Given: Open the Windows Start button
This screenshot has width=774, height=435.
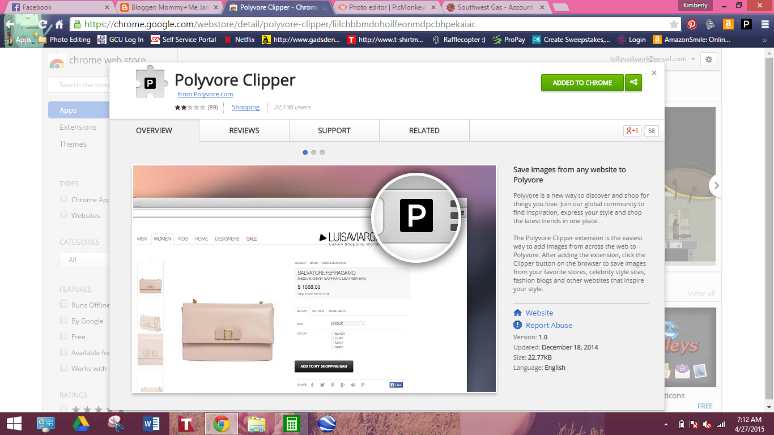Looking at the screenshot, I should click(x=14, y=424).
